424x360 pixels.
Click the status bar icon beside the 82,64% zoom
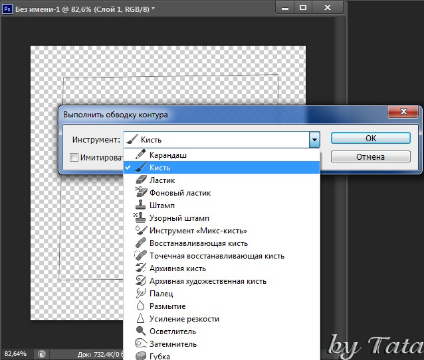coord(42,354)
